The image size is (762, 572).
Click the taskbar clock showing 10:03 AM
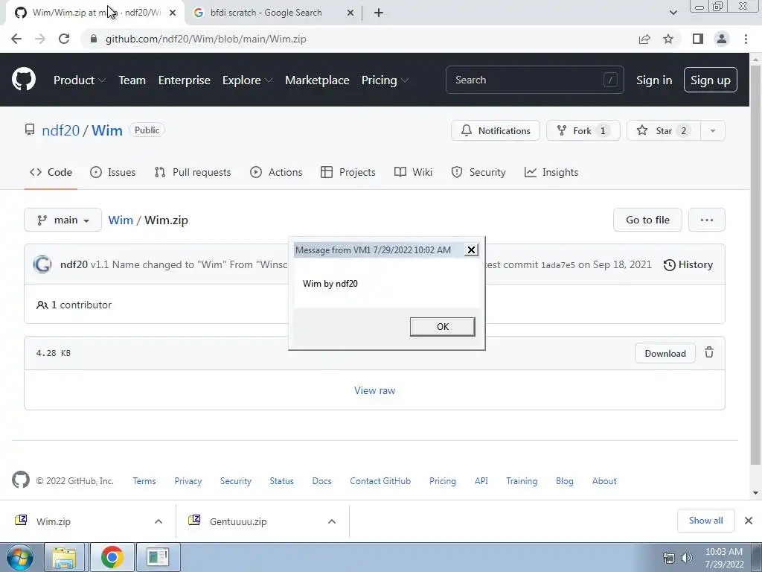pyautogui.click(x=723, y=558)
